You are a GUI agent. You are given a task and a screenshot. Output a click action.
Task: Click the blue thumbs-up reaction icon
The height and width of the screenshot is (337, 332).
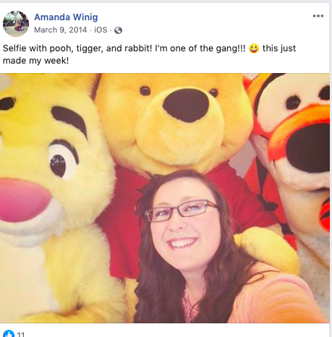[x=9, y=333]
